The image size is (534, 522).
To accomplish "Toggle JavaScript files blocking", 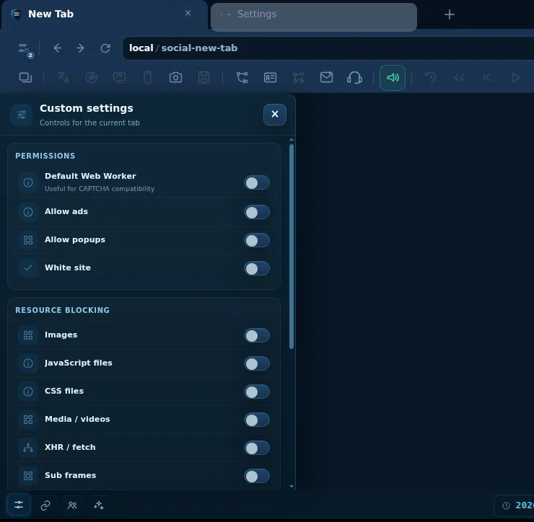I will click(x=257, y=364).
